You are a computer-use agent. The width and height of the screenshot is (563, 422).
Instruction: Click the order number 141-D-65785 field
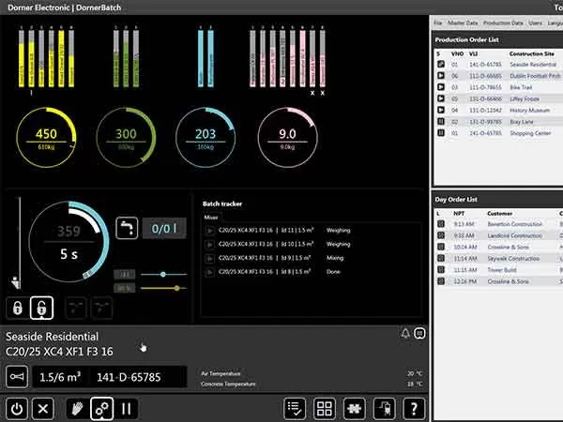(x=138, y=377)
